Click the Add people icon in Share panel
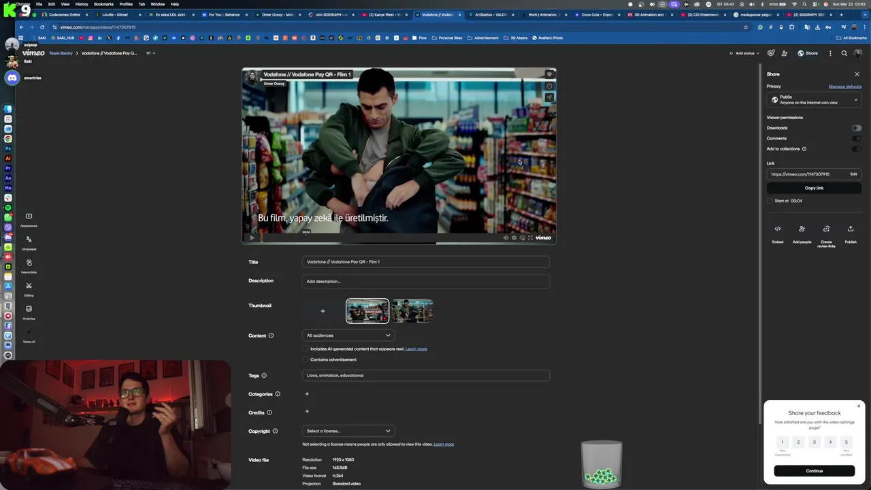Image resolution: width=871 pixels, height=490 pixels. click(802, 229)
